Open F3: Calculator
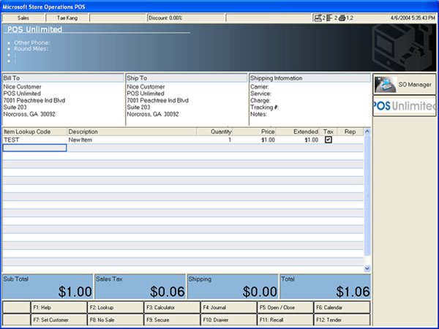This screenshot has height=329, width=439. 172,308
